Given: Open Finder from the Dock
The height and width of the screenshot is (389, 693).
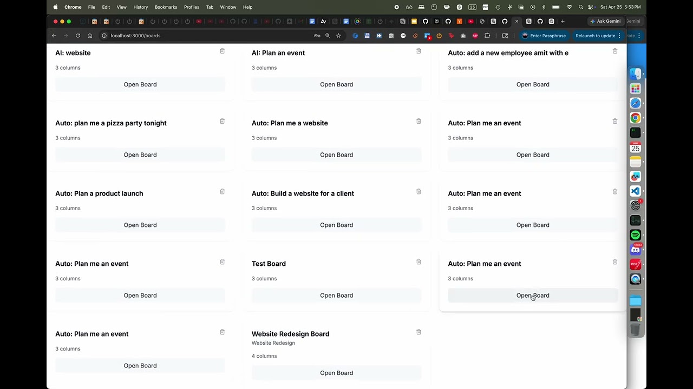Looking at the screenshot, I should (636, 74).
